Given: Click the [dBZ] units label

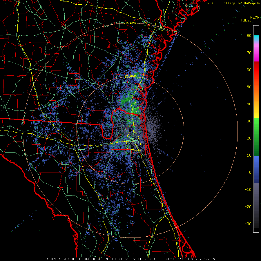Looking at the screenshot, I should click(x=246, y=20).
